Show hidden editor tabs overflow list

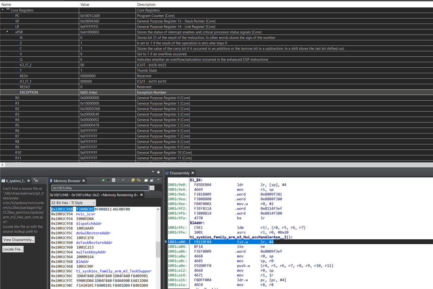point(36,180)
